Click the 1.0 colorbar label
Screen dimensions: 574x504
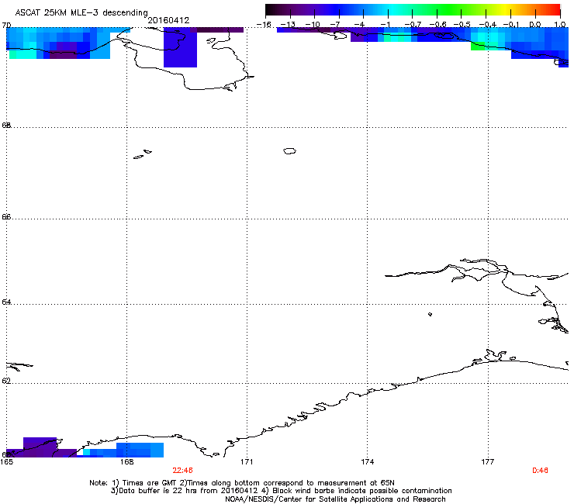(560, 25)
